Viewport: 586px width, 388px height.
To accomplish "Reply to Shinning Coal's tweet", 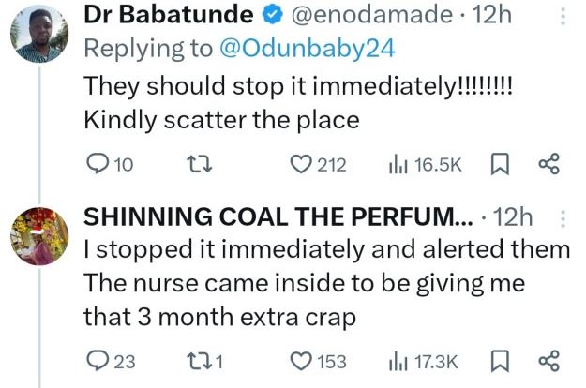I will coord(98,361).
